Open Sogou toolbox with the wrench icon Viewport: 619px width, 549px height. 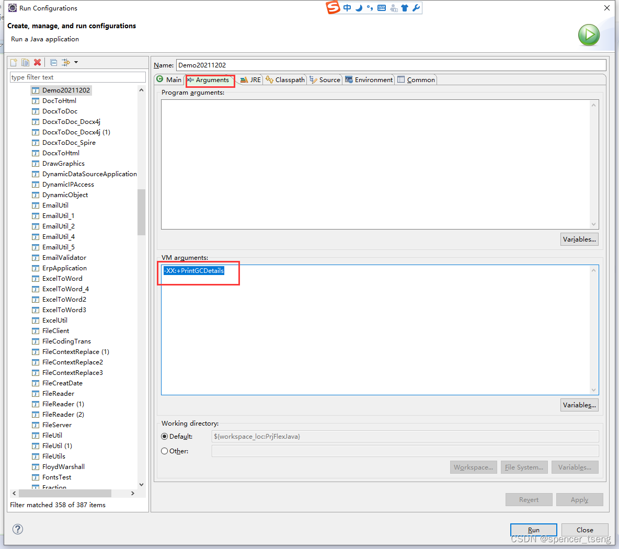pyautogui.click(x=417, y=7)
